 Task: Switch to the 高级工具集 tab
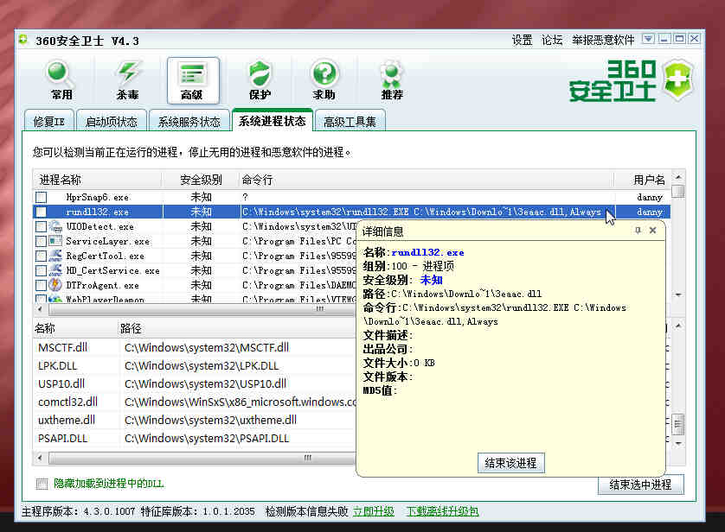(350, 121)
